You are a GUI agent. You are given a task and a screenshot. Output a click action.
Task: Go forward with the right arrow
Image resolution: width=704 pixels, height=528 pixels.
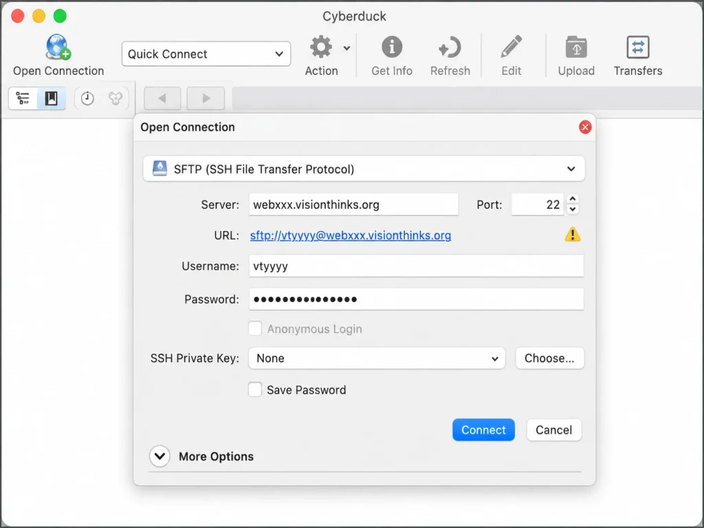[x=206, y=98]
